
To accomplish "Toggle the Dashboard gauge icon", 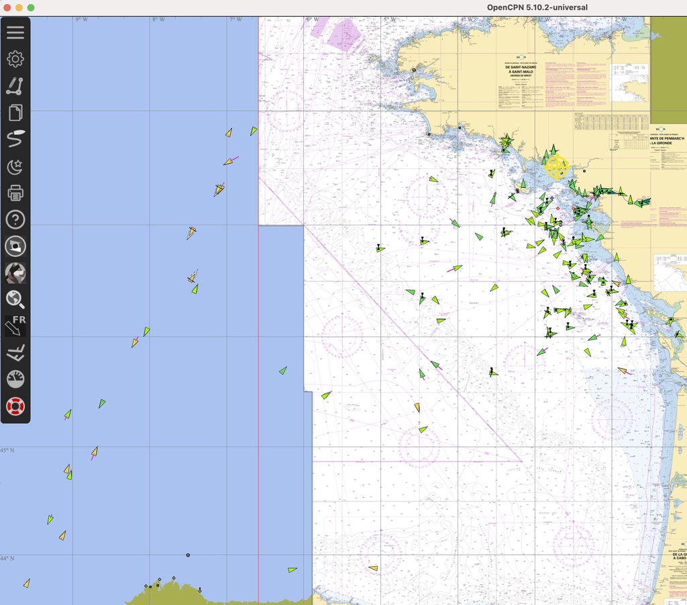I will (15, 380).
